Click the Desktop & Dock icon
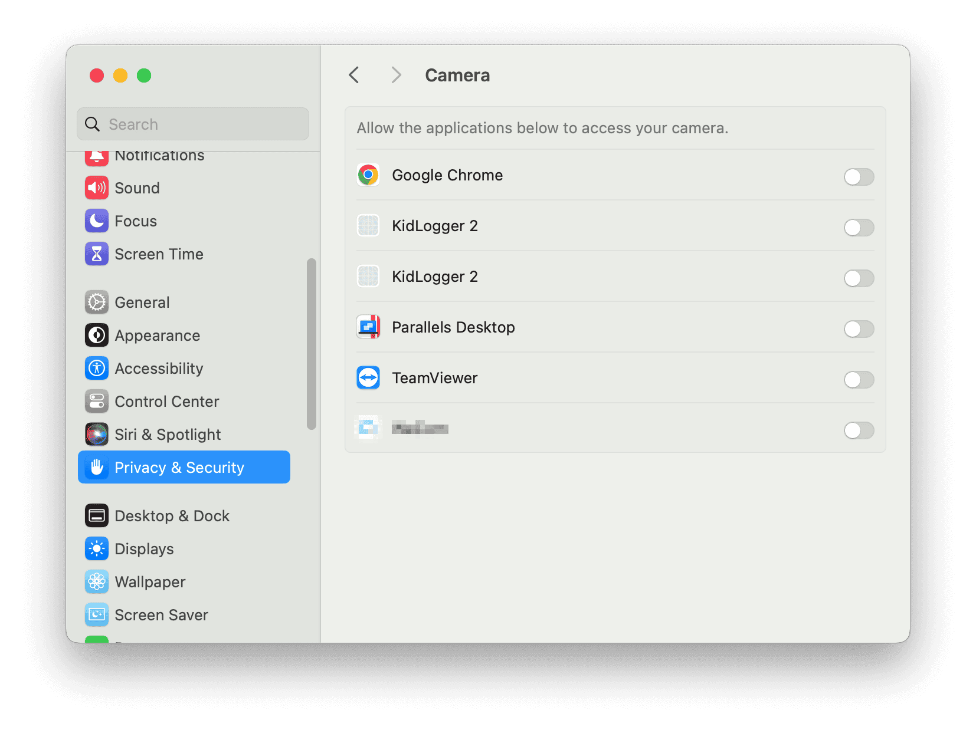The height and width of the screenshot is (730, 976). coord(97,516)
